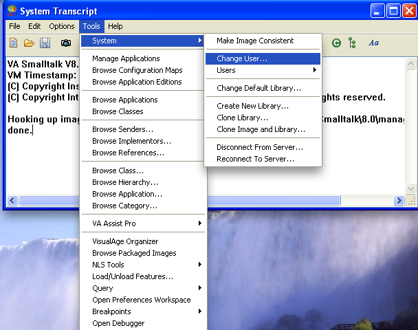Maximize the System Transcript window
The width and height of the screenshot is (418, 330).
[393, 11]
